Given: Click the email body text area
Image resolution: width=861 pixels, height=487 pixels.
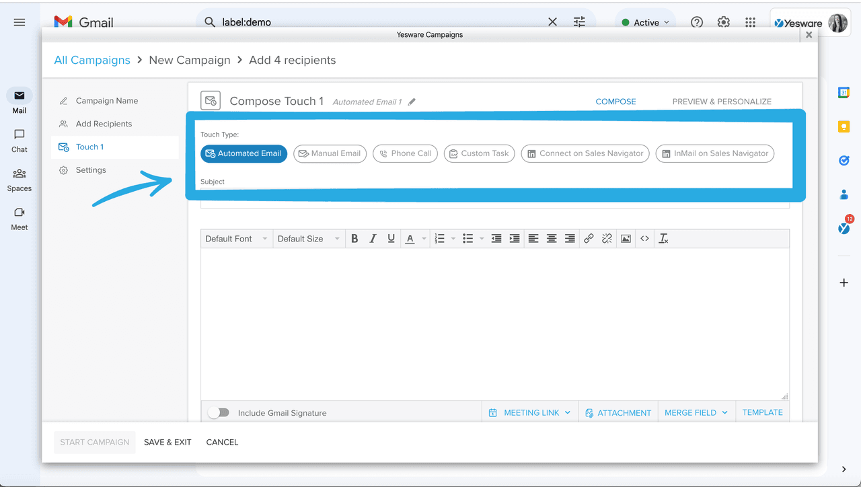Looking at the screenshot, I should pos(495,325).
